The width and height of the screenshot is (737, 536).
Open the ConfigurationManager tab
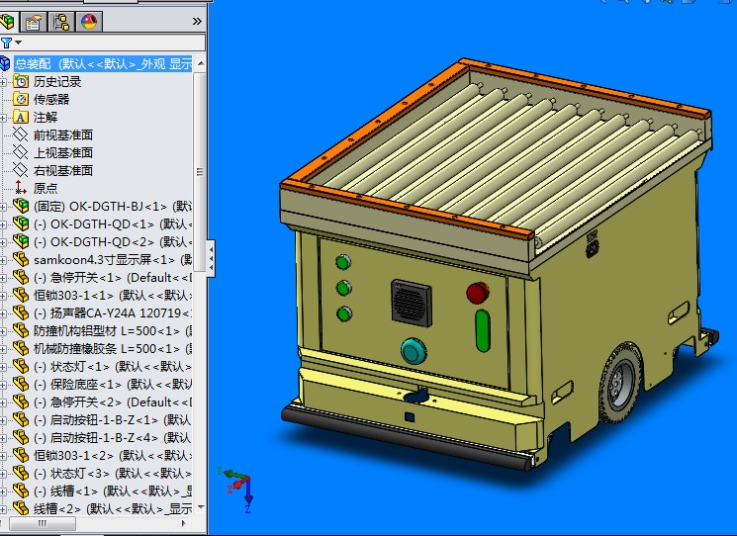point(61,22)
